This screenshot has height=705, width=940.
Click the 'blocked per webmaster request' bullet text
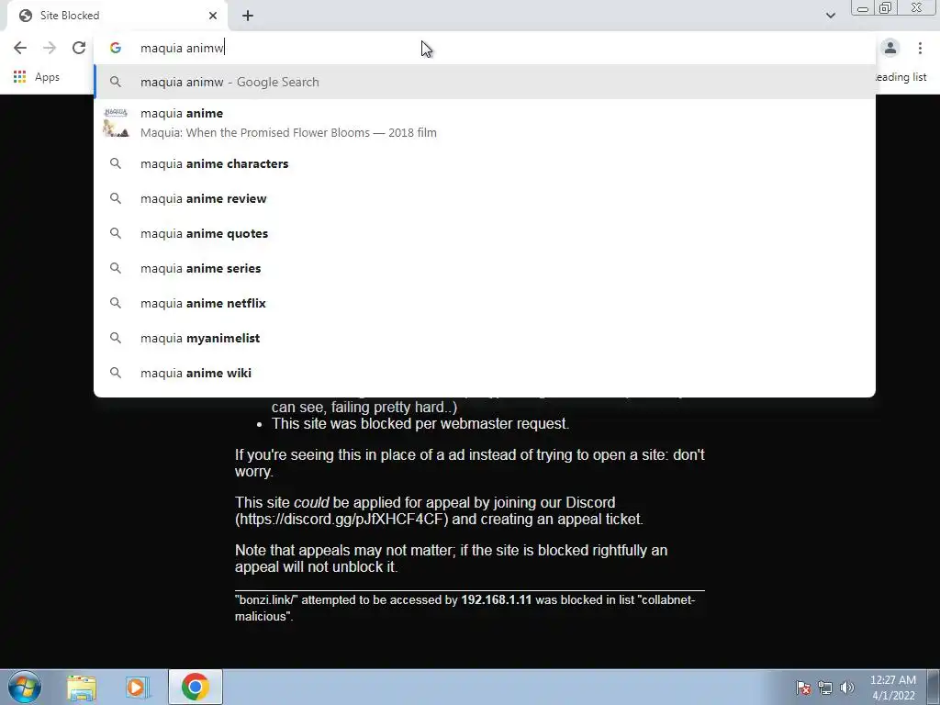tap(420, 424)
